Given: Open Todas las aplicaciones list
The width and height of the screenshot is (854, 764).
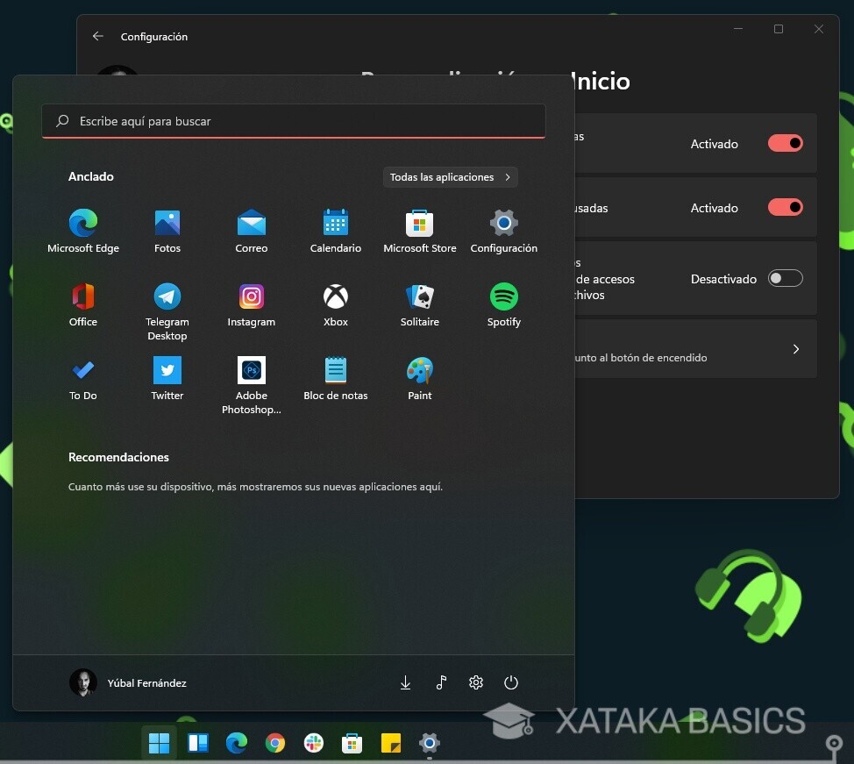Looking at the screenshot, I should click(x=450, y=176).
